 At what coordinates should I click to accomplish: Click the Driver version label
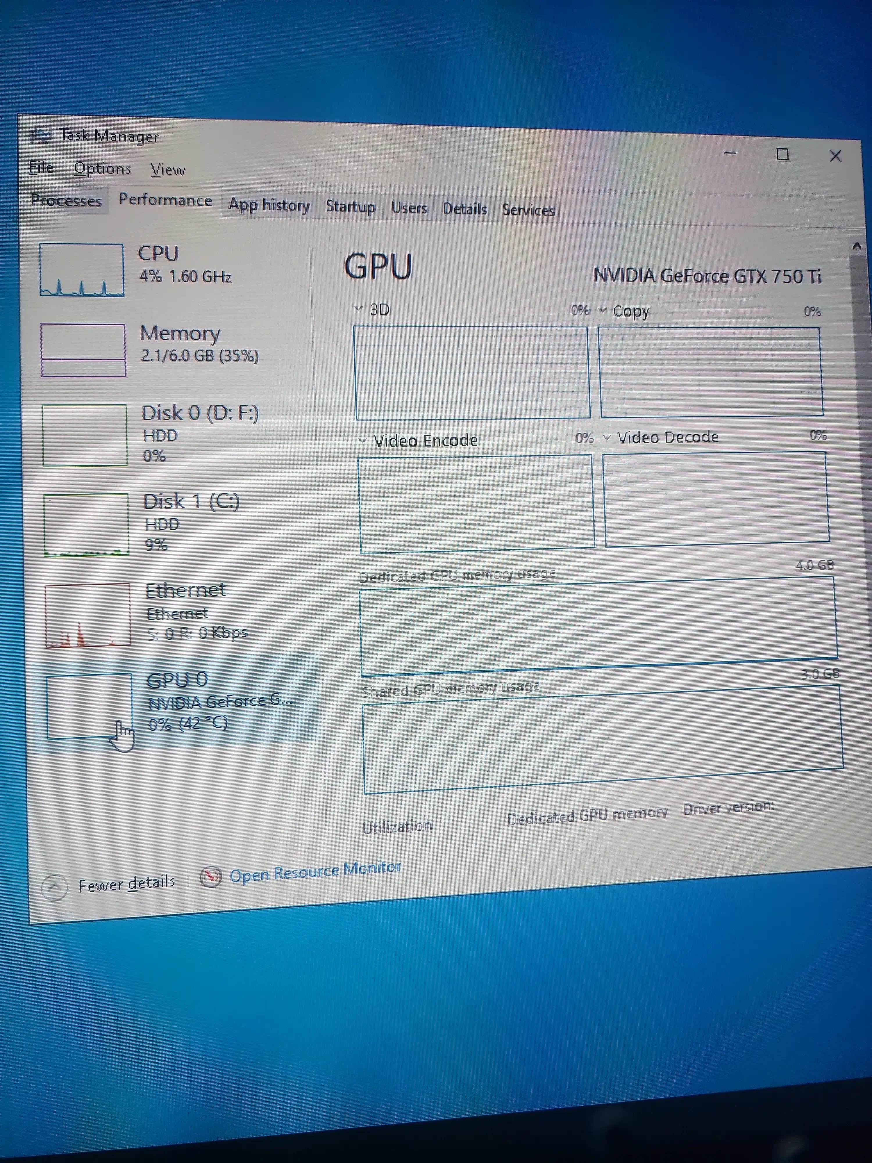[x=729, y=808]
